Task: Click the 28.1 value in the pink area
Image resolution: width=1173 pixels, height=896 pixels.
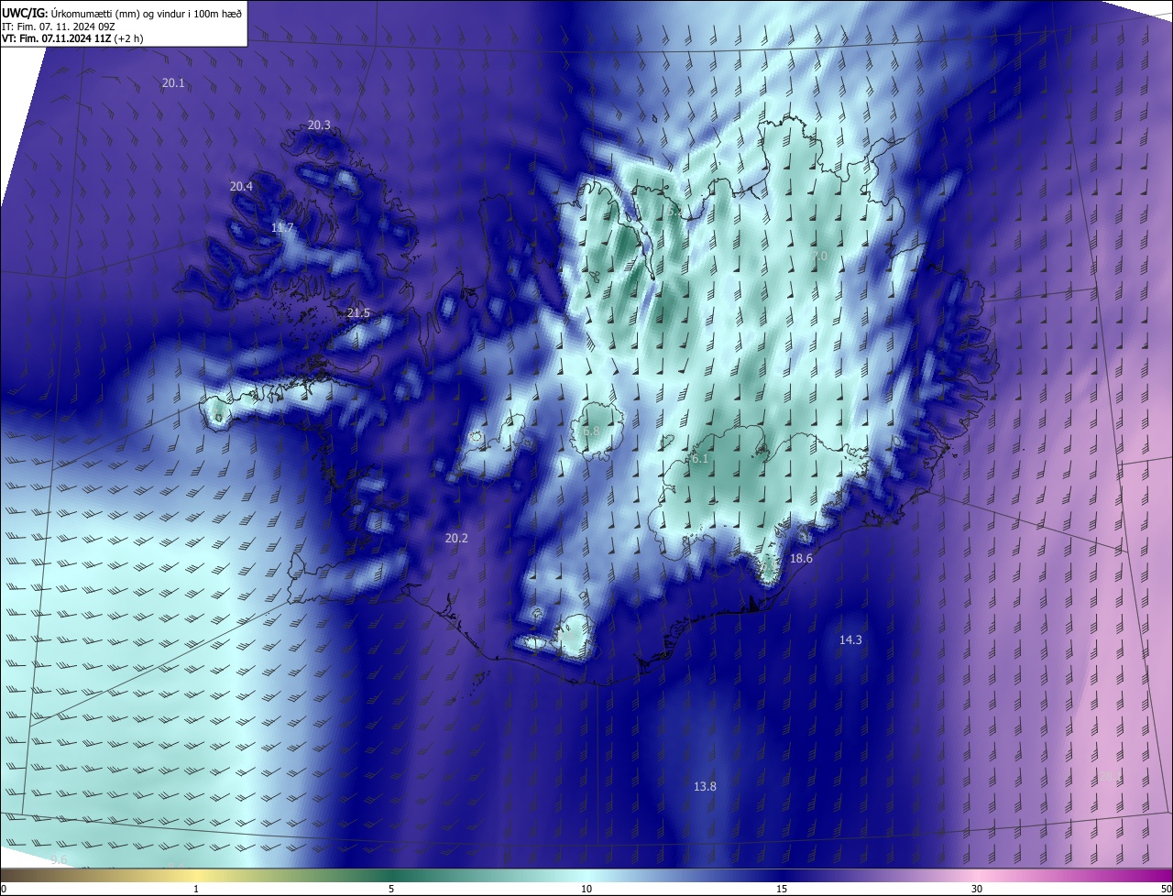Action: click(x=1111, y=777)
